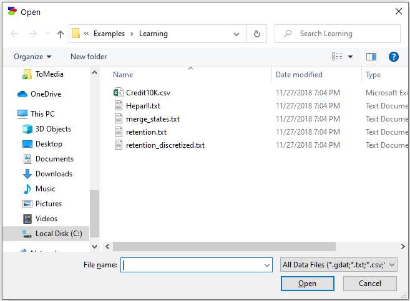Click the Downloads arrow icon
Image resolution: width=410 pixels, height=301 pixels.
(x=27, y=174)
